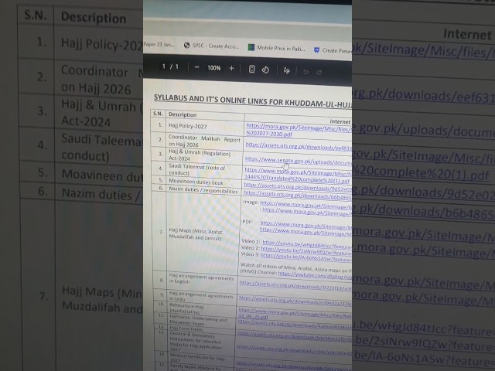Open the Video 1 youtu.be link
This screenshot has width=495, height=371.
(306, 244)
